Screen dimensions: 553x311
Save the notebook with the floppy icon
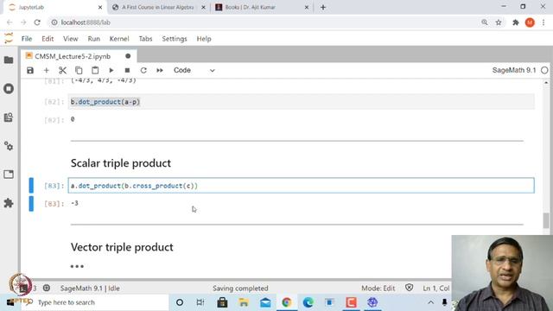tap(30, 71)
